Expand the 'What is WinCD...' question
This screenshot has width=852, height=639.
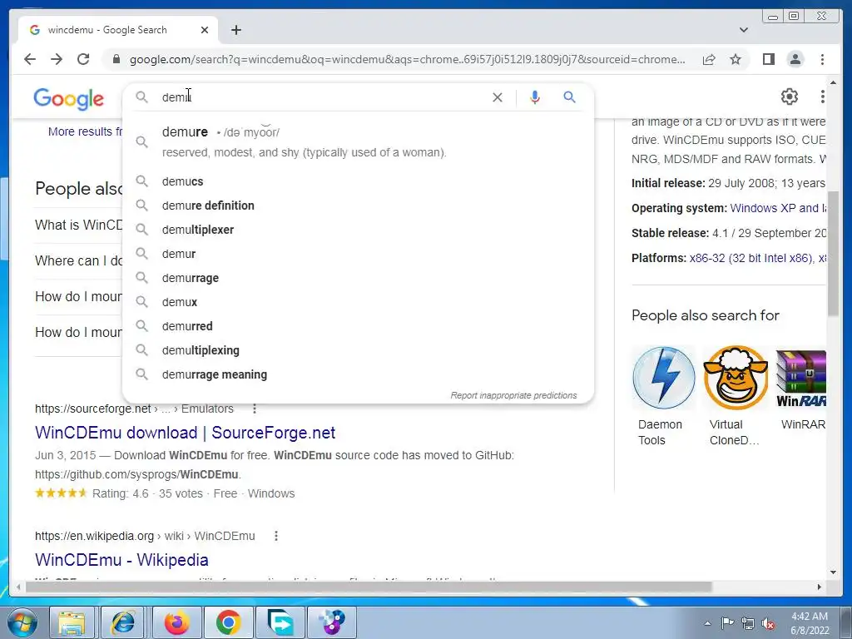[x=79, y=225]
